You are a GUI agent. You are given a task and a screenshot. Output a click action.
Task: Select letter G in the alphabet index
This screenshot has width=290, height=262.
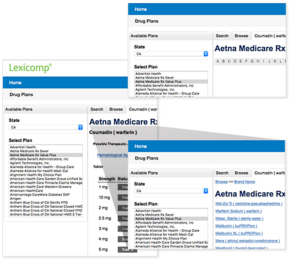pos(252,61)
